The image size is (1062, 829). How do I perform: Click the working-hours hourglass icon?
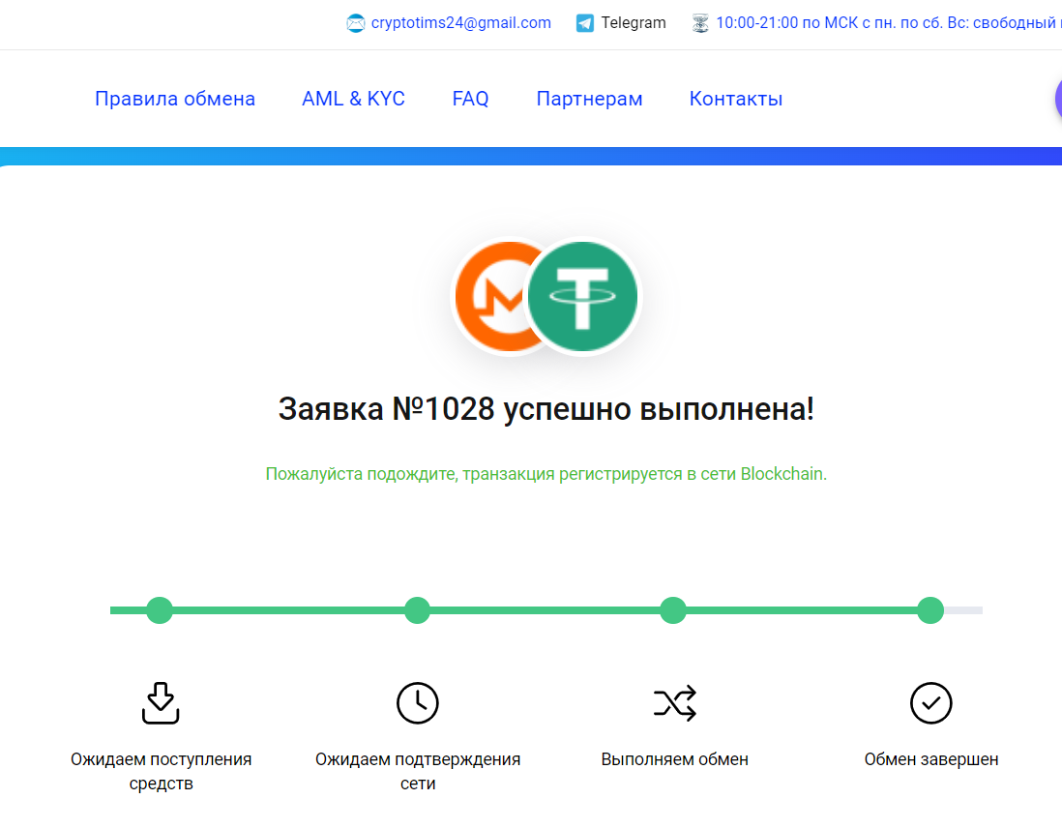point(700,23)
